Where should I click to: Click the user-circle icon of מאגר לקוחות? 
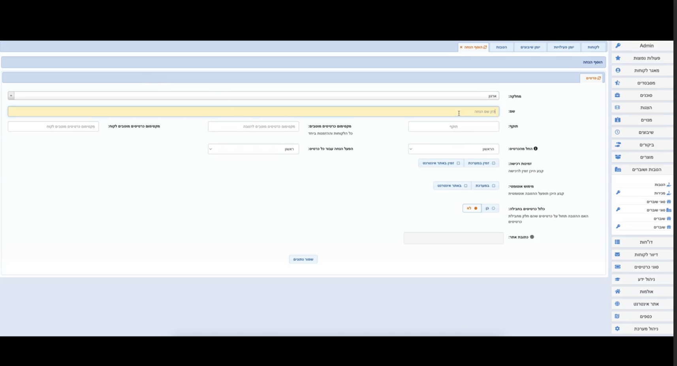[x=618, y=70]
